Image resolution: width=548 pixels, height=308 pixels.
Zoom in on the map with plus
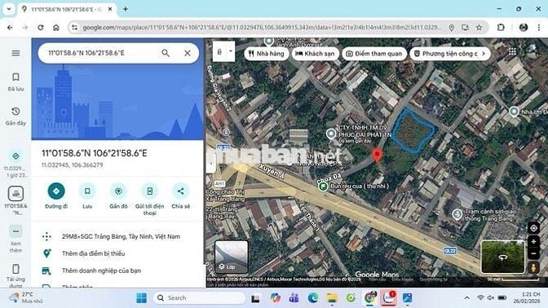point(533,242)
